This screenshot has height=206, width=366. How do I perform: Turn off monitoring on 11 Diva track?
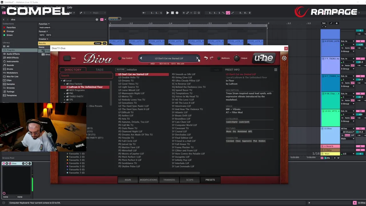point(353,135)
